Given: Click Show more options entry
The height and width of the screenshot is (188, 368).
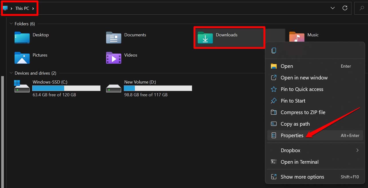Looking at the screenshot, I should point(302,177).
